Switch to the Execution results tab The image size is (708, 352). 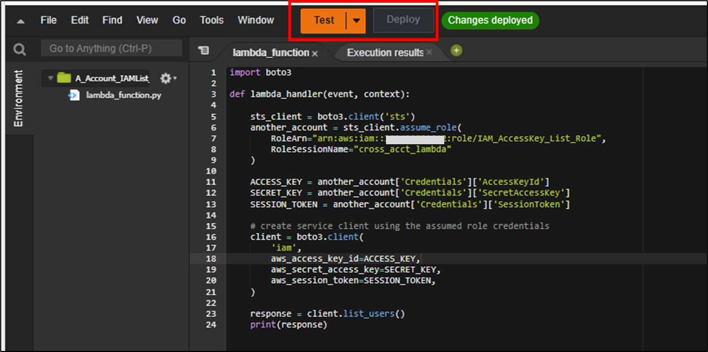pos(385,52)
